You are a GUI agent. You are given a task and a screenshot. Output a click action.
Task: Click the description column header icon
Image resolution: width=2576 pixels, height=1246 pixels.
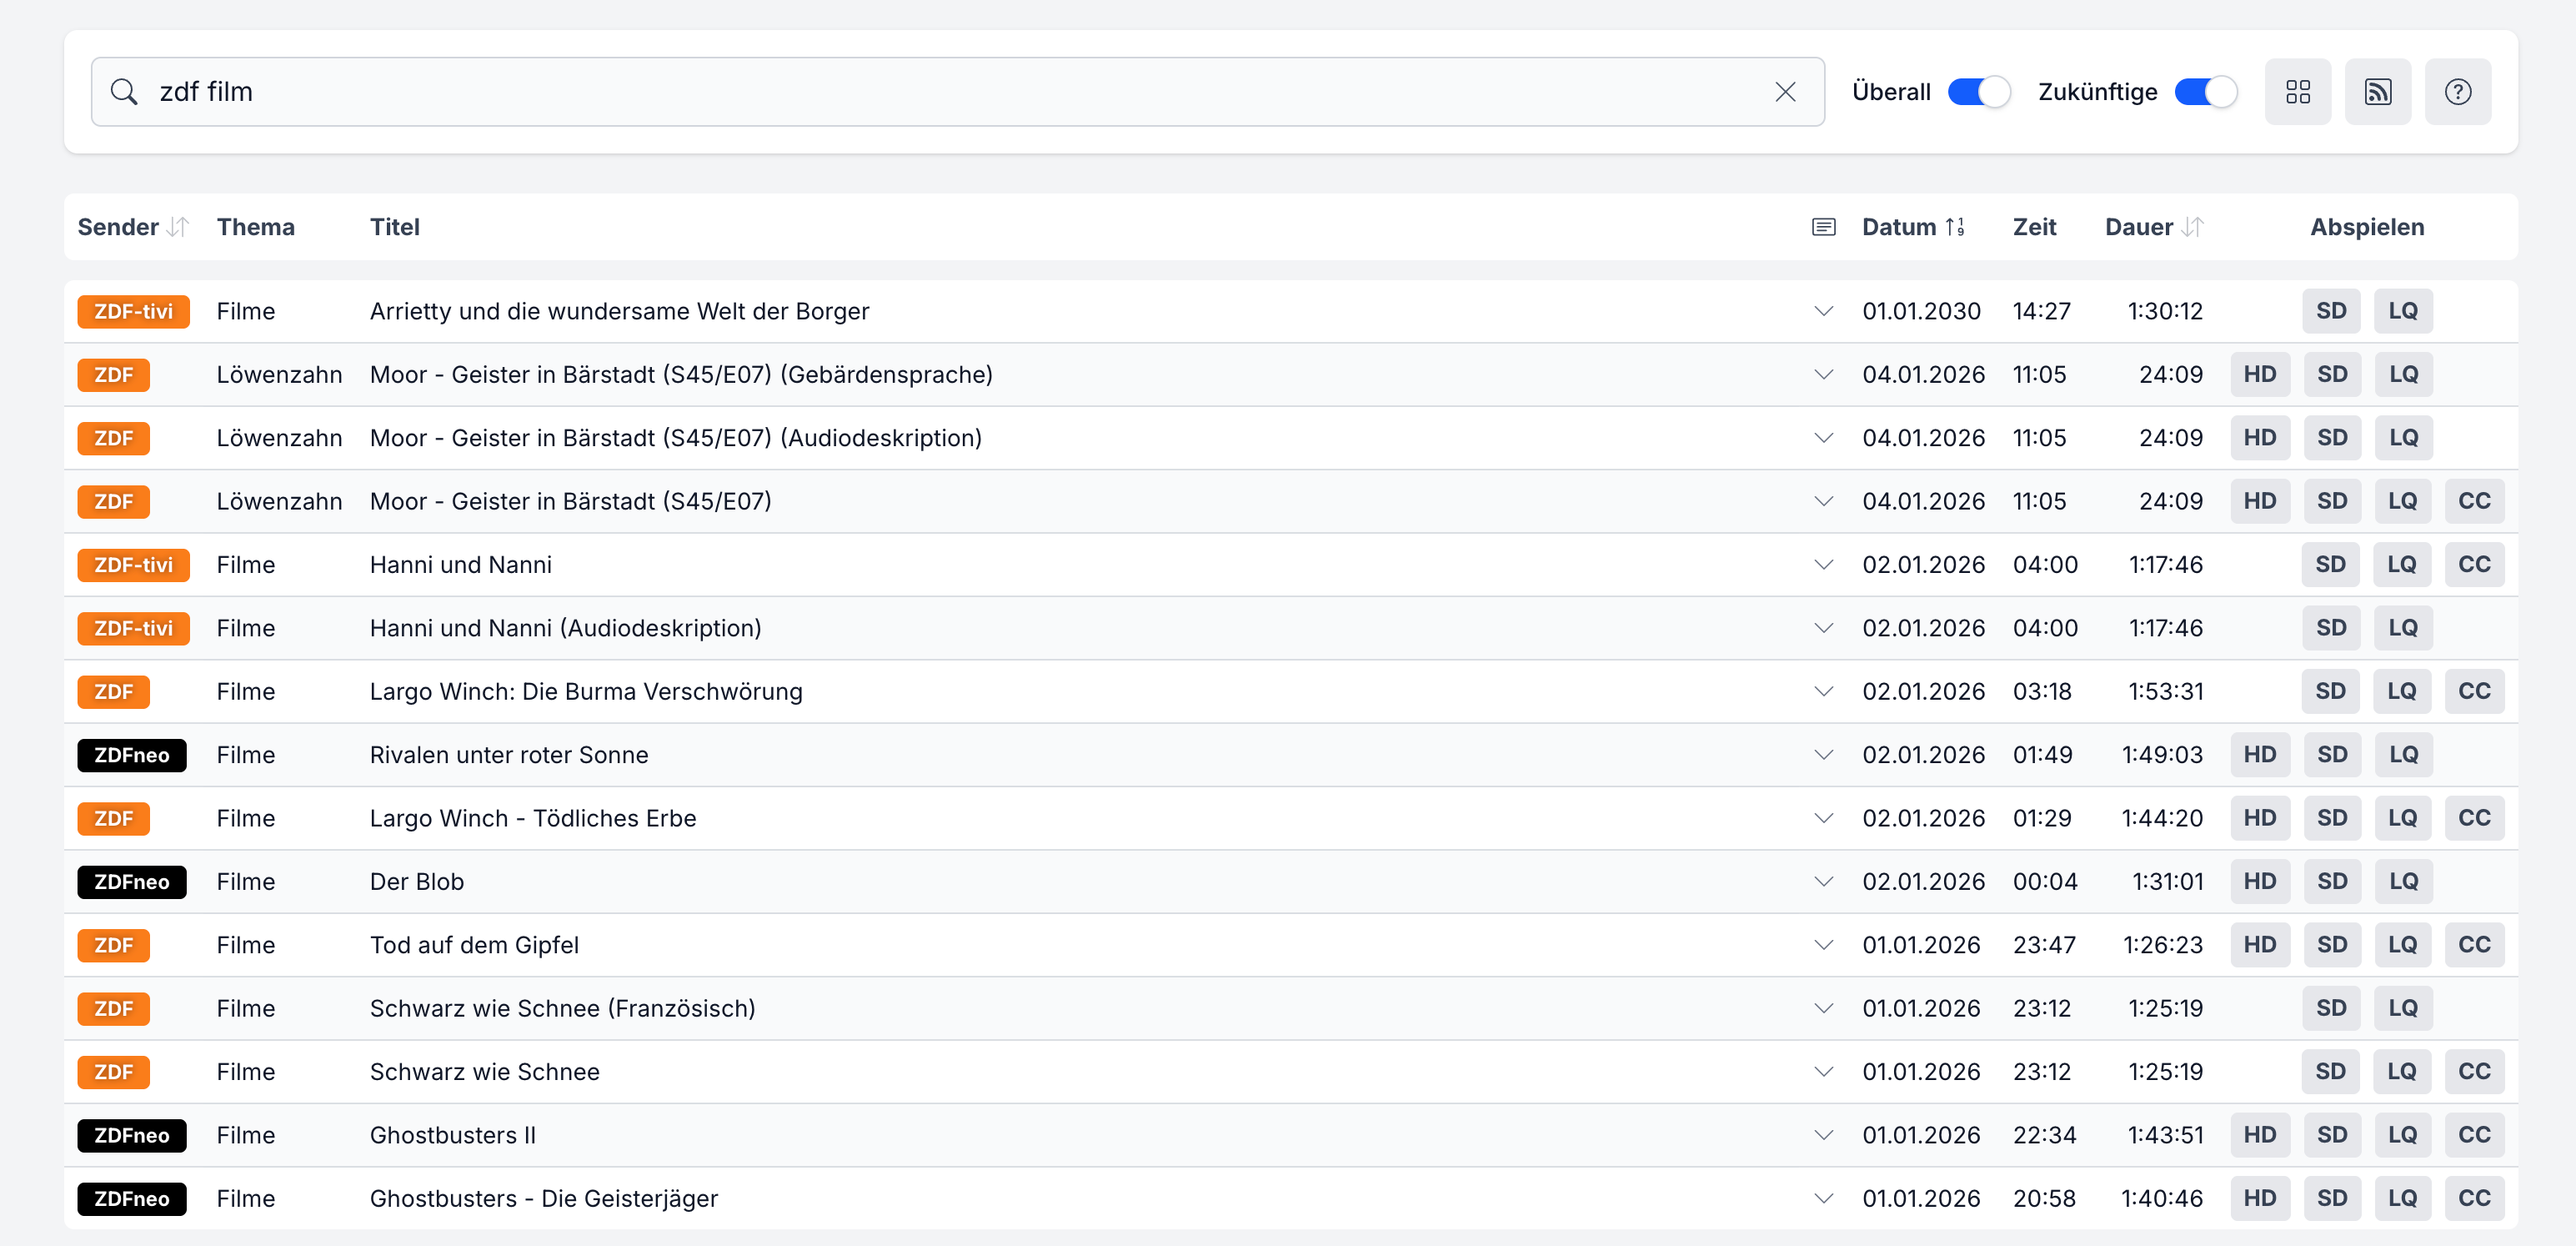point(1823,227)
